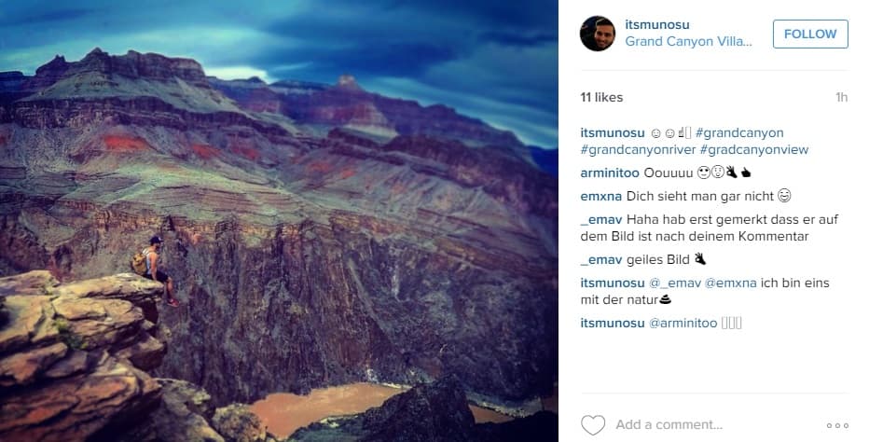Open _emav's profile from 'geiles Bild' comment
The height and width of the screenshot is (442, 869).
pyautogui.click(x=600, y=259)
